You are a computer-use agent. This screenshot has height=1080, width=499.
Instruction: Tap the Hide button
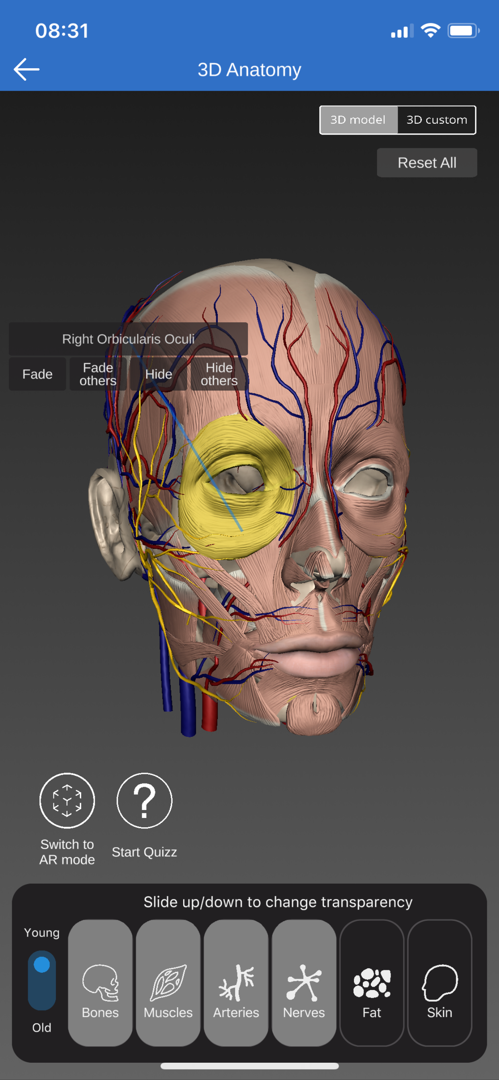point(159,374)
